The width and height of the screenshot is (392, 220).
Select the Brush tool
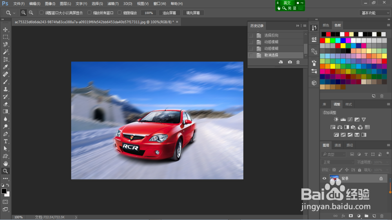coord(5,82)
